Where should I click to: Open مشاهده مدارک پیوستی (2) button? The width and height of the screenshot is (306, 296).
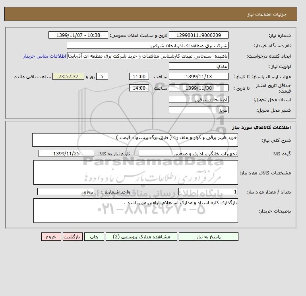pos(141,237)
